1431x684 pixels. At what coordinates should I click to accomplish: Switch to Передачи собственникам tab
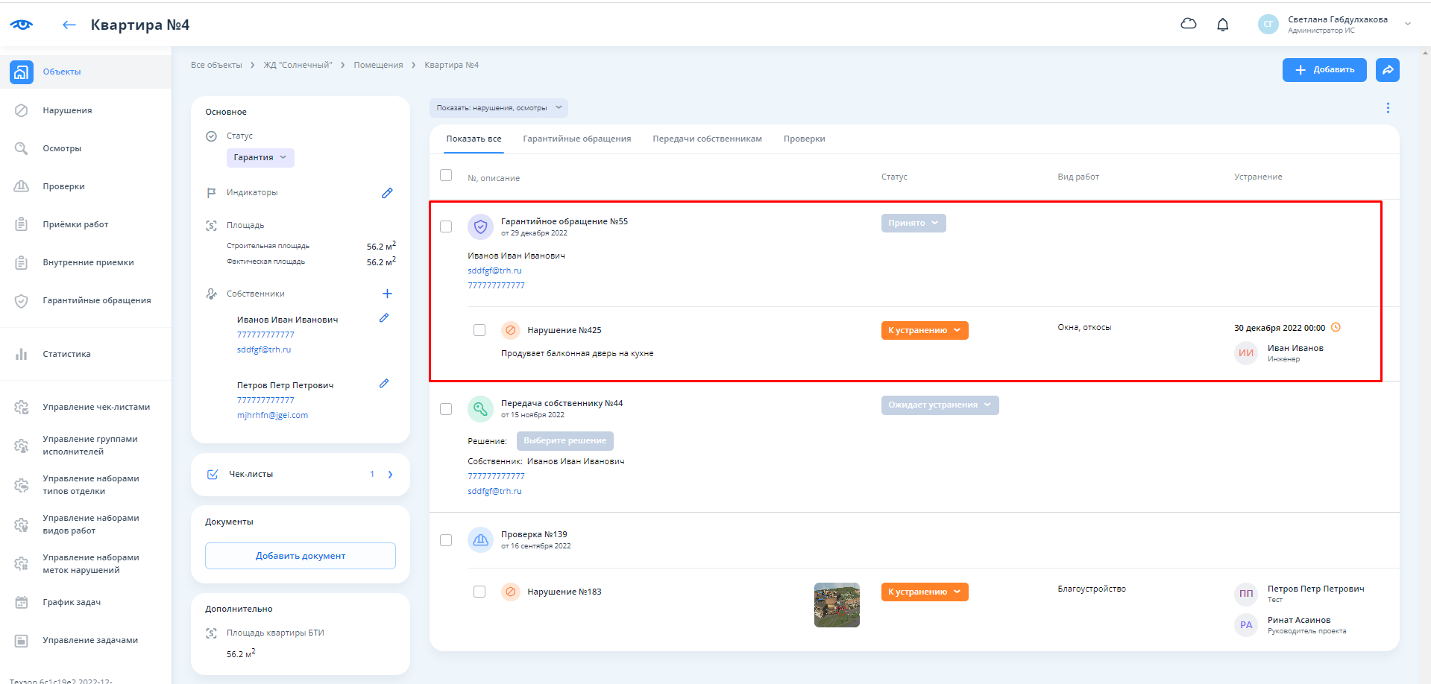707,139
